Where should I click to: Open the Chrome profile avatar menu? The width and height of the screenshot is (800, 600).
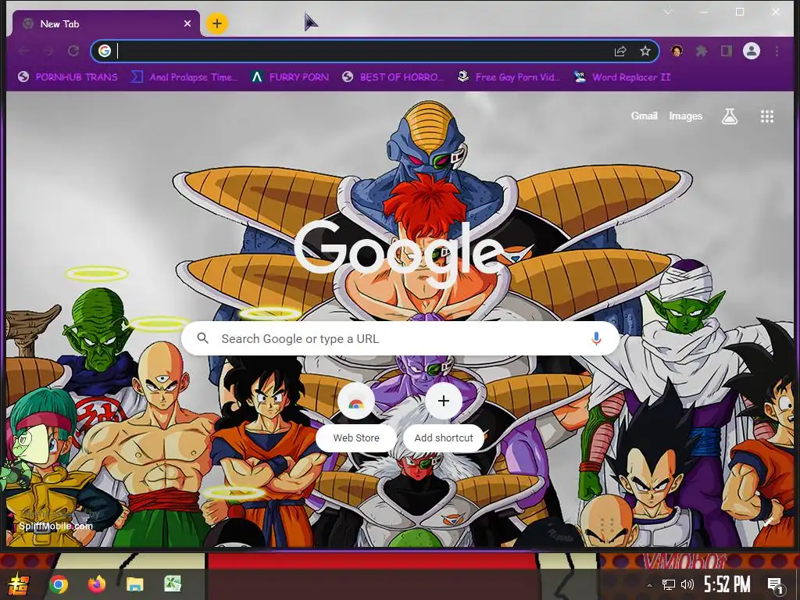752,51
